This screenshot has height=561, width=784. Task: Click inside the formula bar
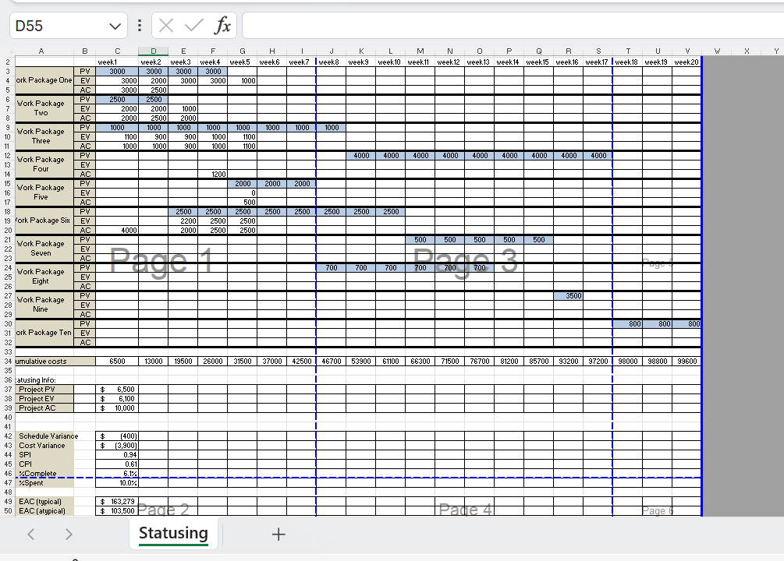tap(468, 25)
